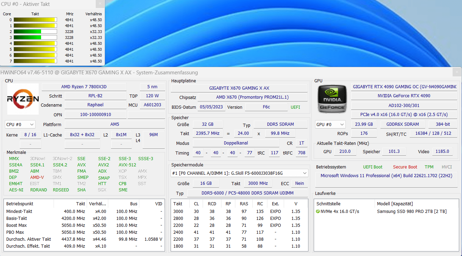Click the 3000 EXPO timing row
The image size is (462, 256).
pyautogui.click(x=240, y=211)
